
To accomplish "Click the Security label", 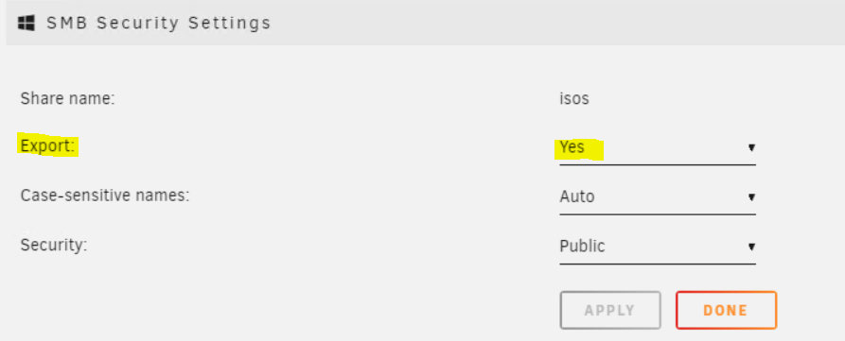I will tap(54, 246).
